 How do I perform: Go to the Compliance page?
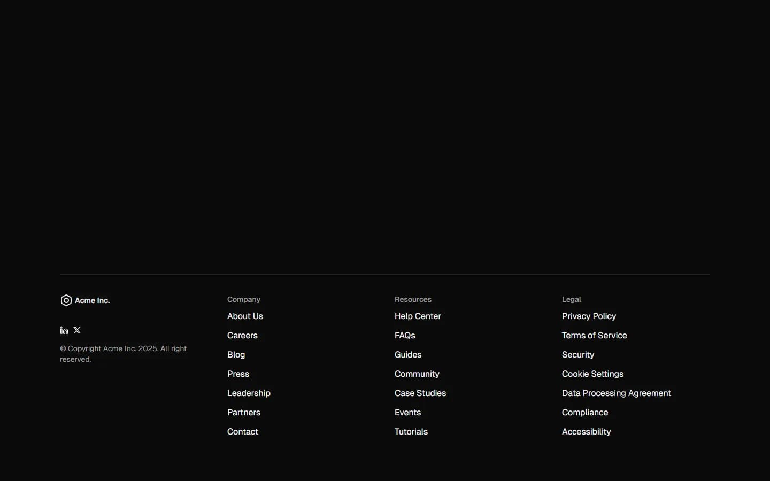click(585, 412)
